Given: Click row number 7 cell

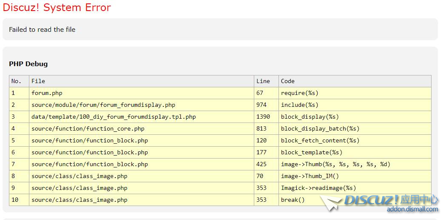Looking at the screenshot, I should click(19, 164).
